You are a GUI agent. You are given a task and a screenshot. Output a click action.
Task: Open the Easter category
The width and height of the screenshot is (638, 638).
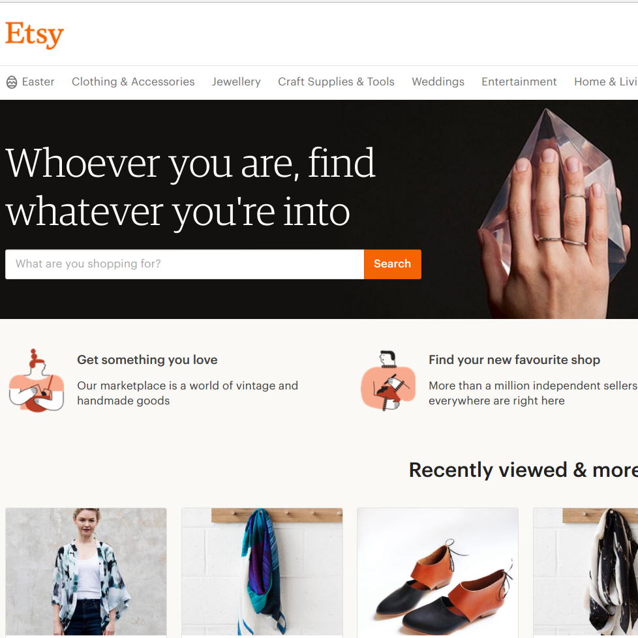tap(38, 82)
